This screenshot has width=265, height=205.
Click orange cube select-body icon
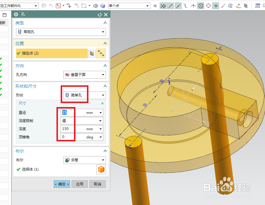(101, 169)
